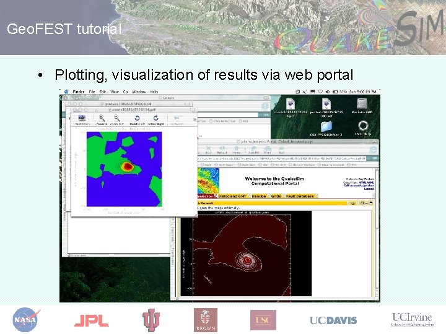Open the Macintosh HD desktop icon
This screenshot has height=334, width=446.
(x=362, y=106)
